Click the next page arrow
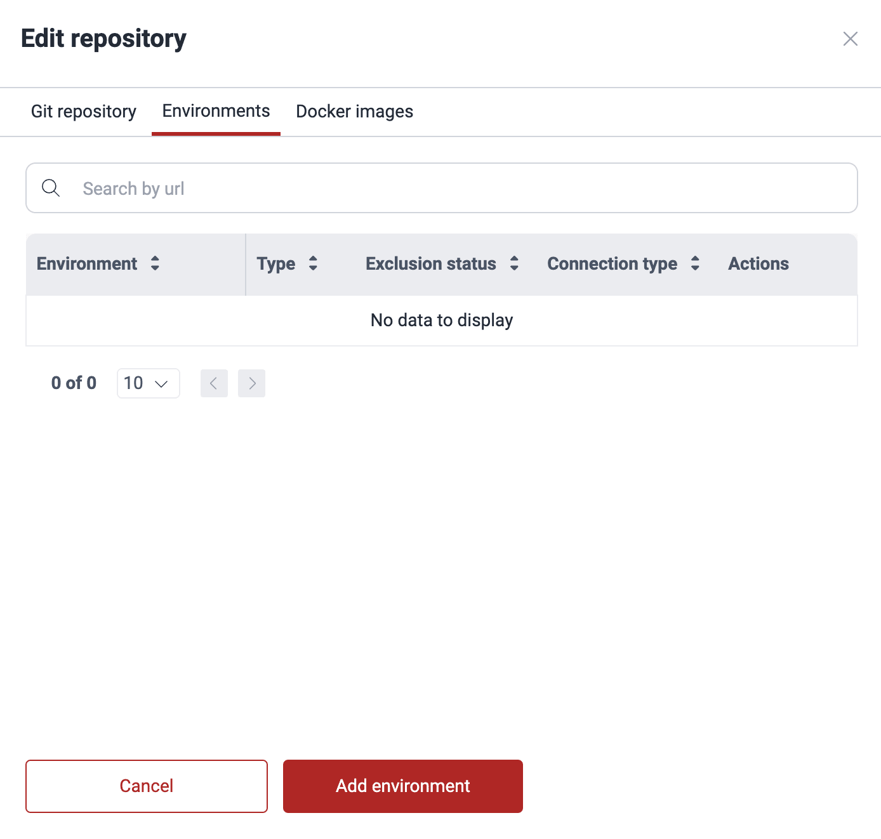 click(252, 383)
